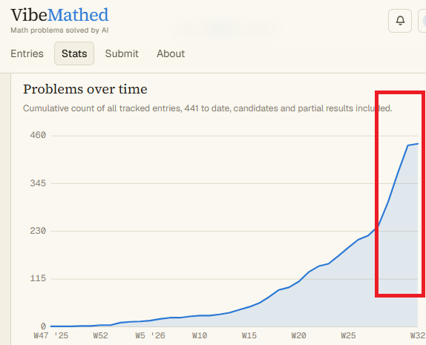The width and height of the screenshot is (426, 345).
Task: Click the W52 label on the x-axis
Action: point(100,336)
